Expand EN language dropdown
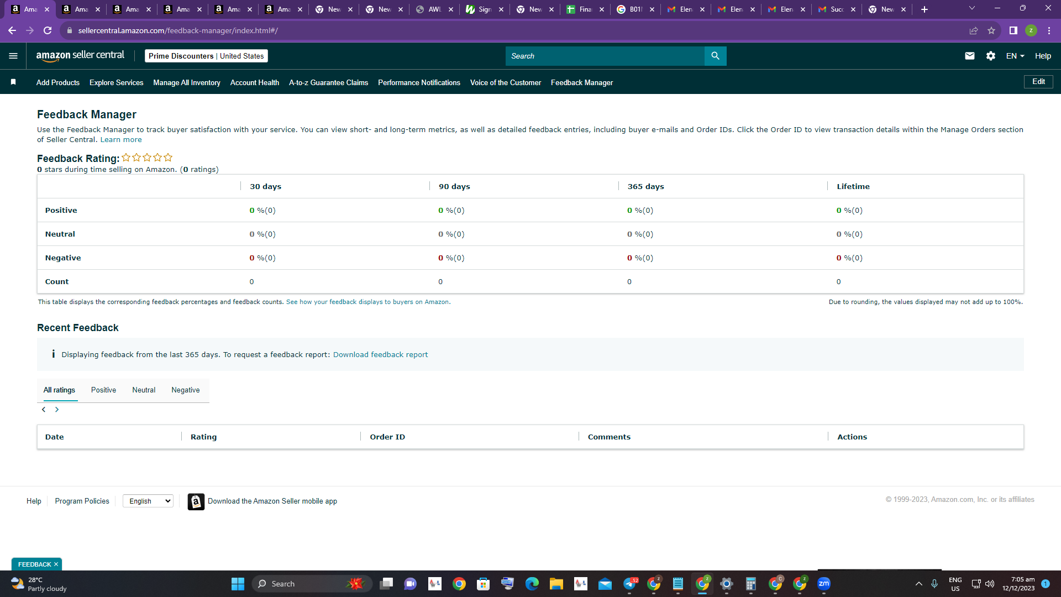This screenshot has height=597, width=1061. (1015, 56)
